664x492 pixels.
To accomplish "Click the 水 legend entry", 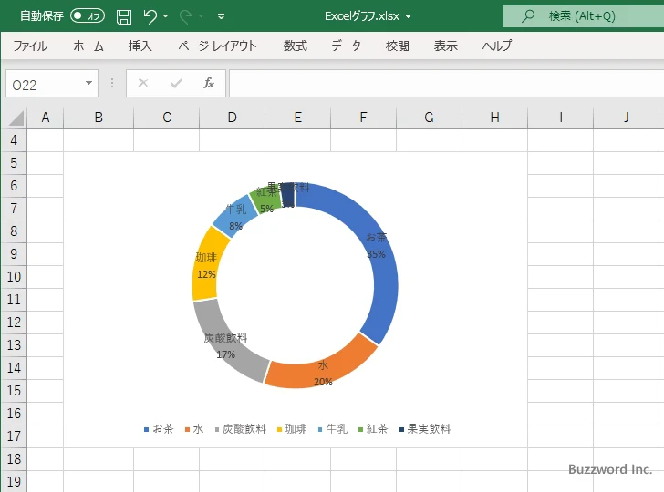I will click(194, 429).
